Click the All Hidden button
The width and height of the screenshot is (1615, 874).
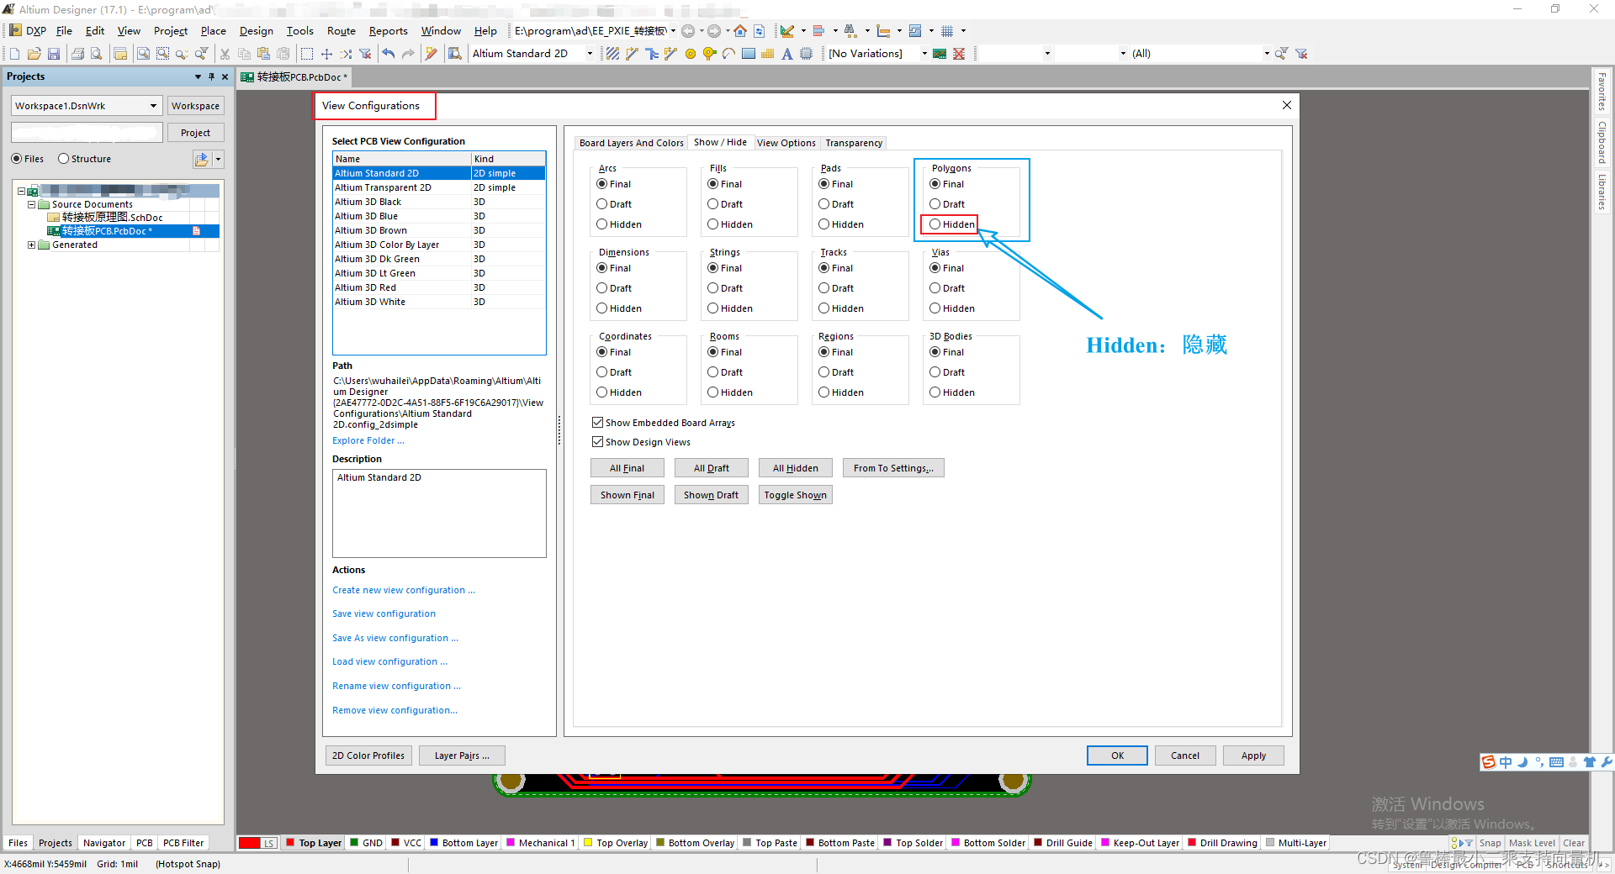[796, 468]
